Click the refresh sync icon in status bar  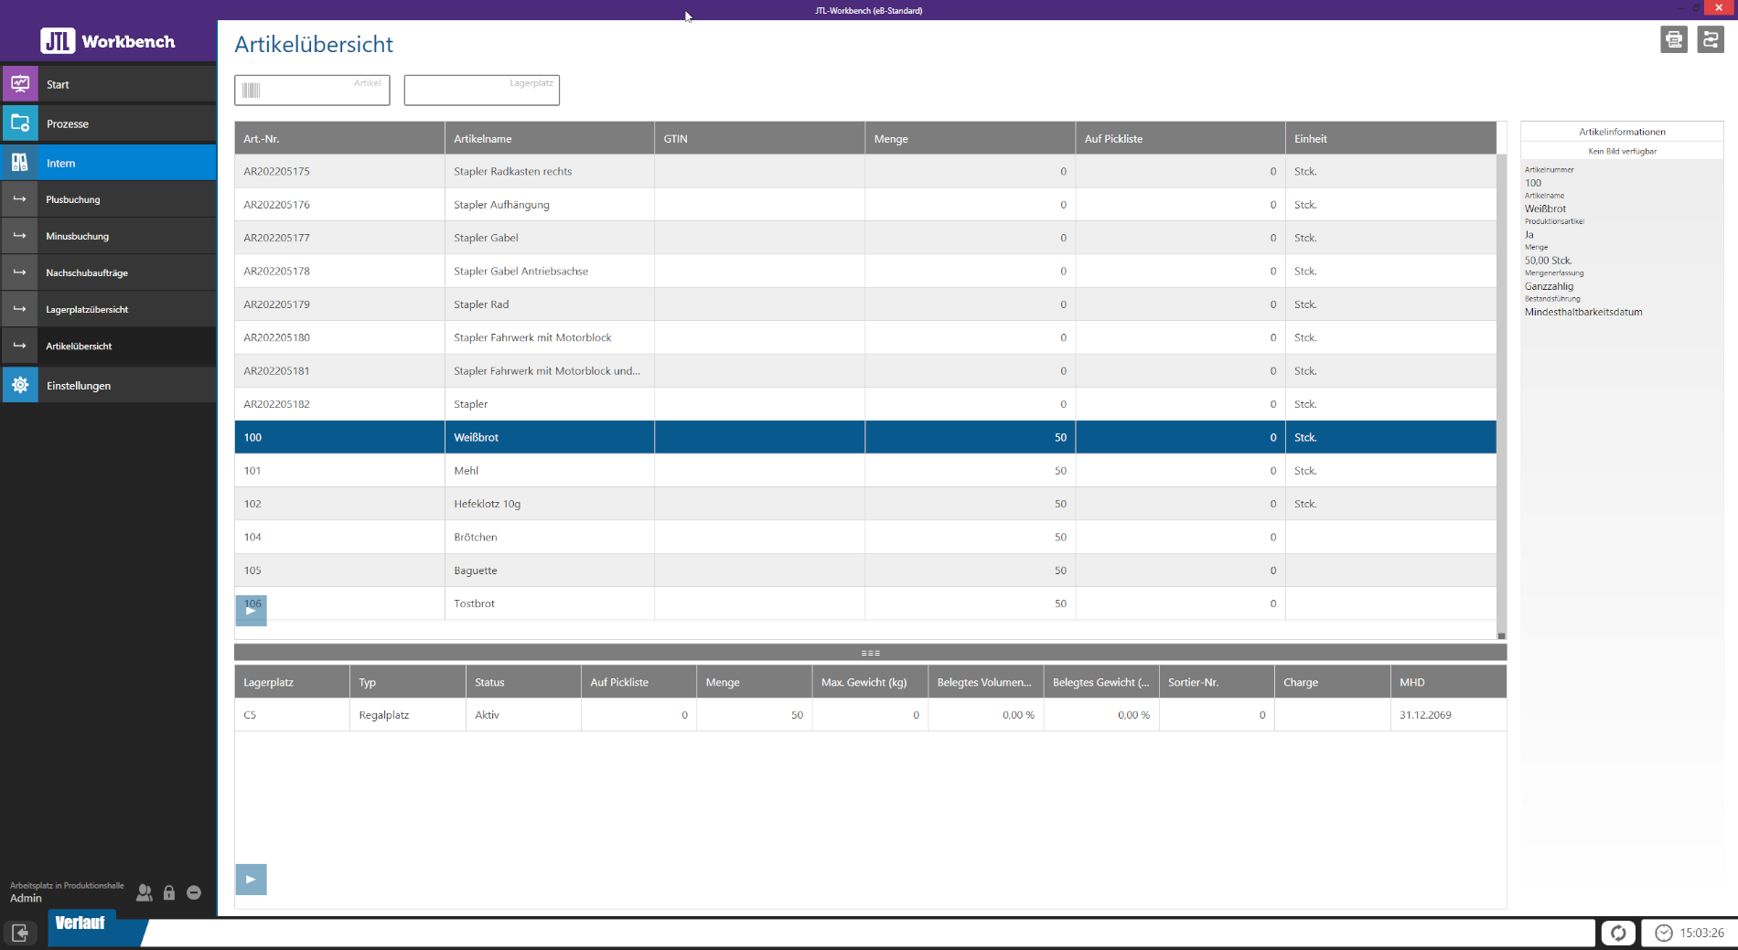[x=1617, y=933]
